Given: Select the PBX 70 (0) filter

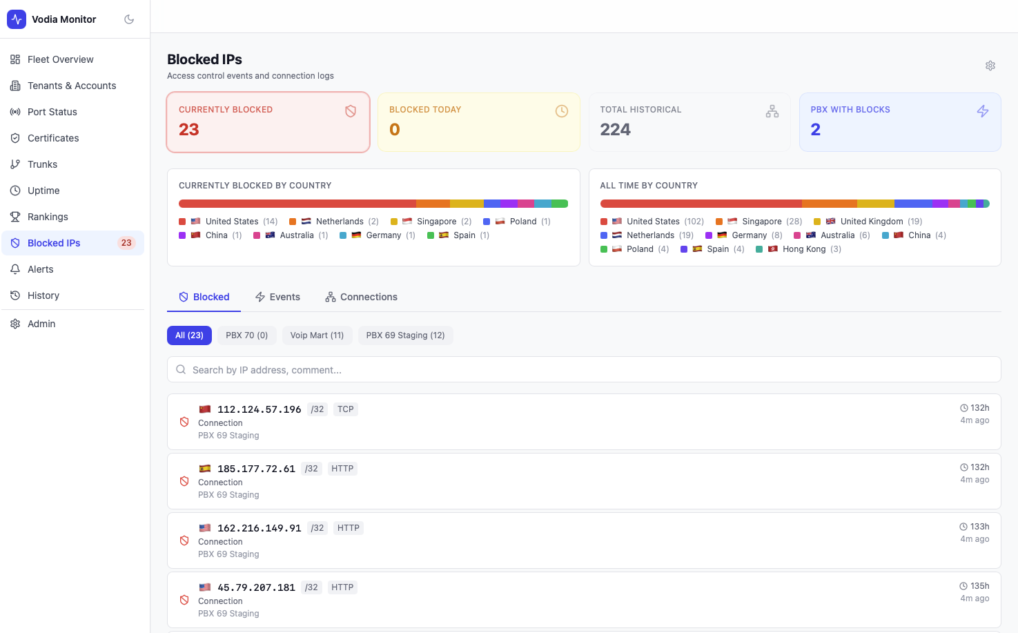Looking at the screenshot, I should (246, 335).
